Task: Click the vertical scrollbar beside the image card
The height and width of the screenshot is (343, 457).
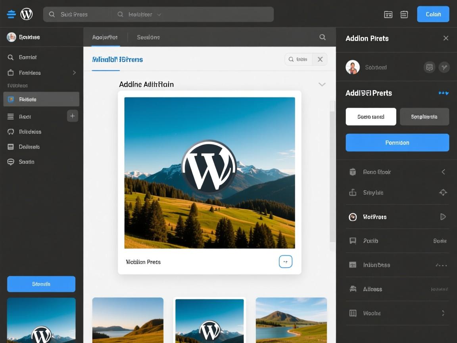Action: [x=332, y=175]
